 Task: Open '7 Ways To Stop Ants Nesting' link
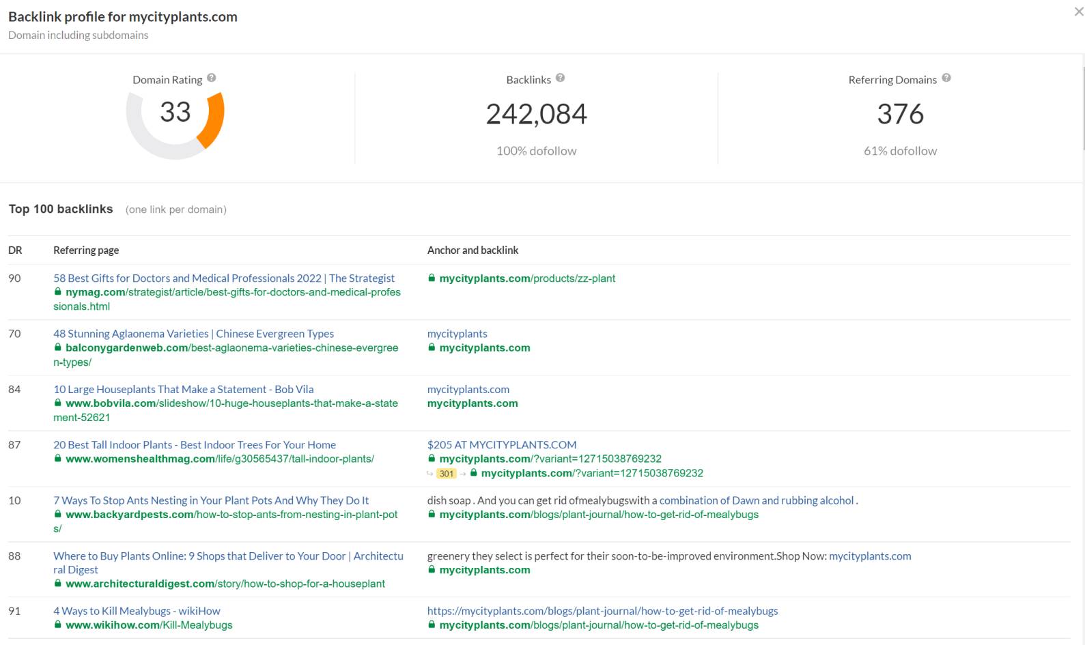click(x=211, y=500)
